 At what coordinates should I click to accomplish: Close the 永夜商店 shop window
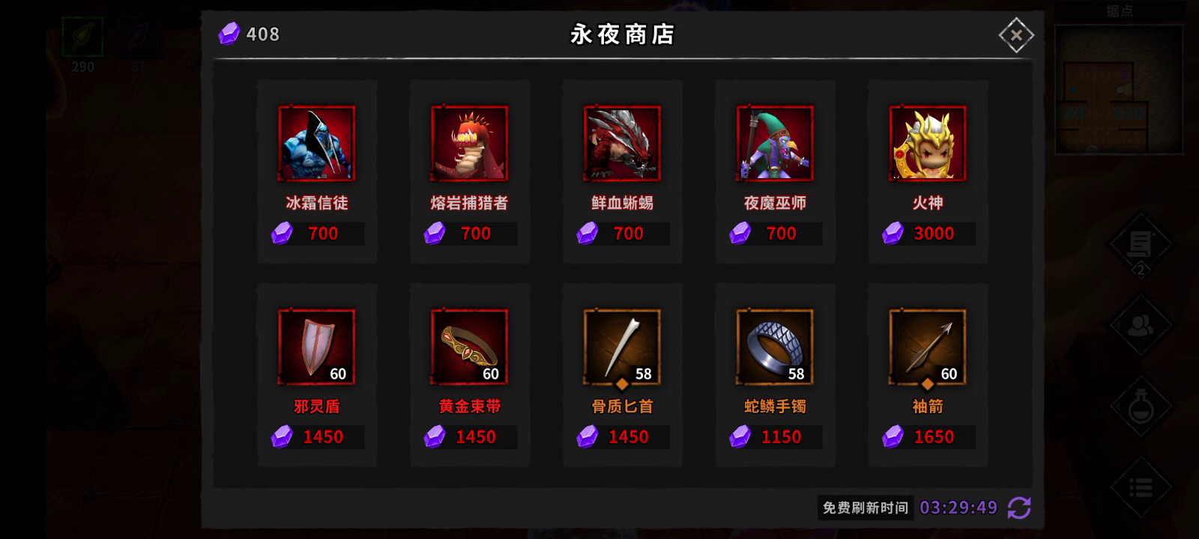1016,35
